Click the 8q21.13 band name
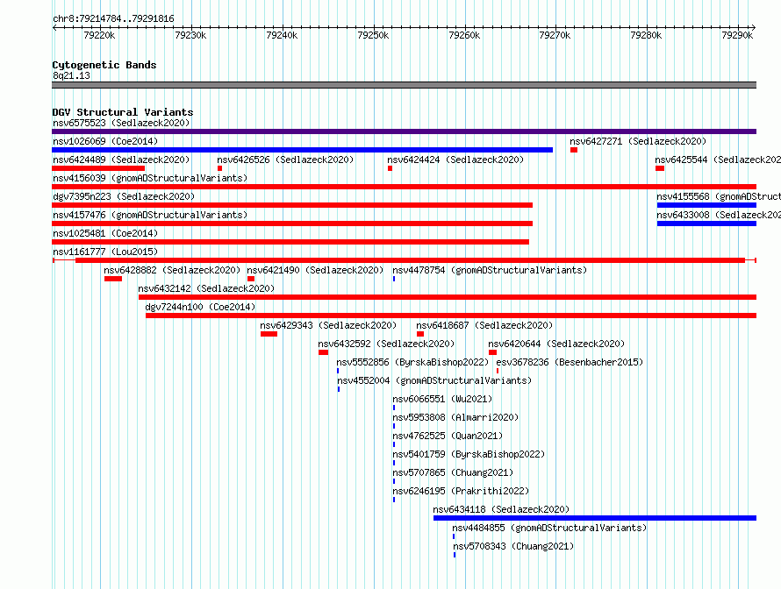This screenshot has height=589, width=781. coord(71,75)
